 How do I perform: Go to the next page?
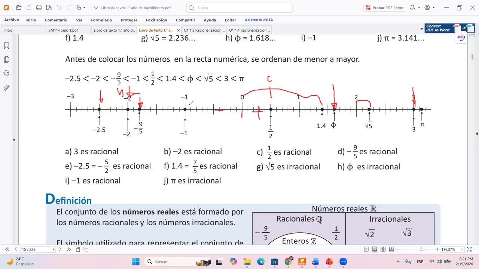pyautogui.click(x=60, y=249)
